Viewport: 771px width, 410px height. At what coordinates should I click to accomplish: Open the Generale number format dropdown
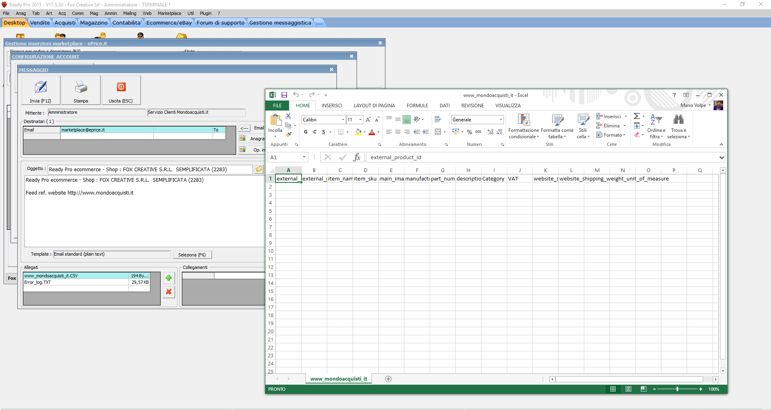pyautogui.click(x=501, y=120)
